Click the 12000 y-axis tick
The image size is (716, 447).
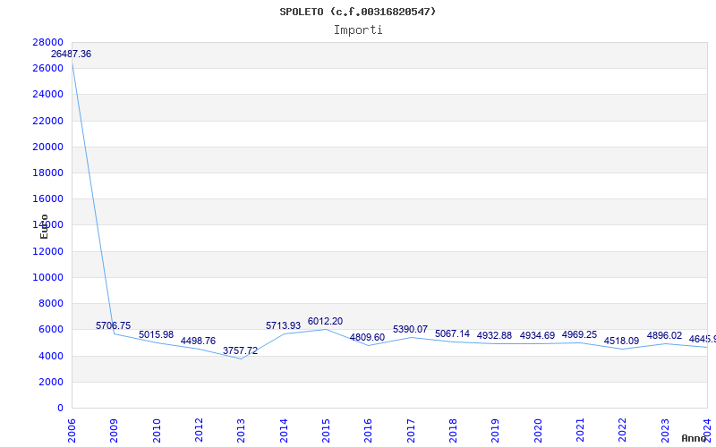pyautogui.click(x=48, y=251)
